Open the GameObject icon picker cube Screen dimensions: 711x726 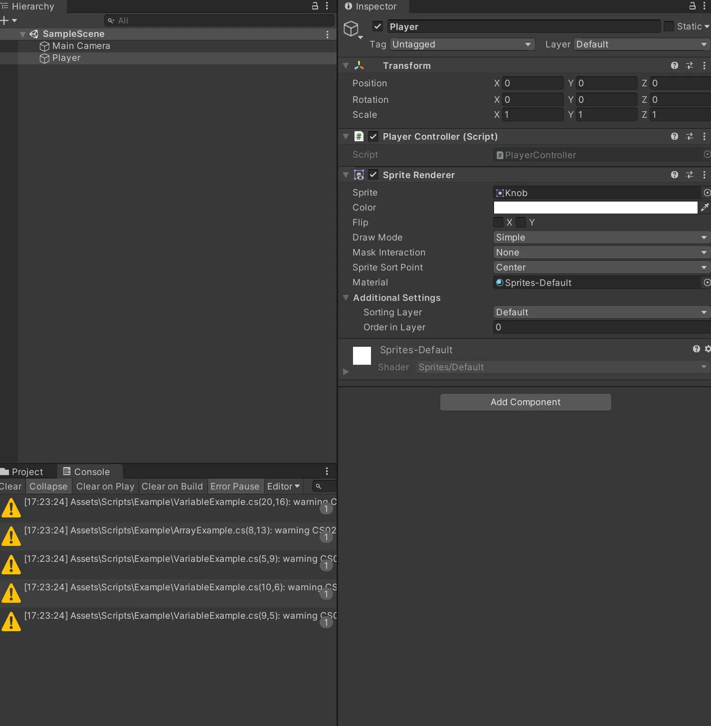(x=352, y=29)
